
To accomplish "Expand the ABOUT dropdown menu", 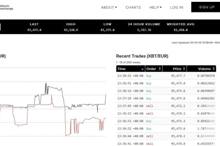I will click(109, 7).
